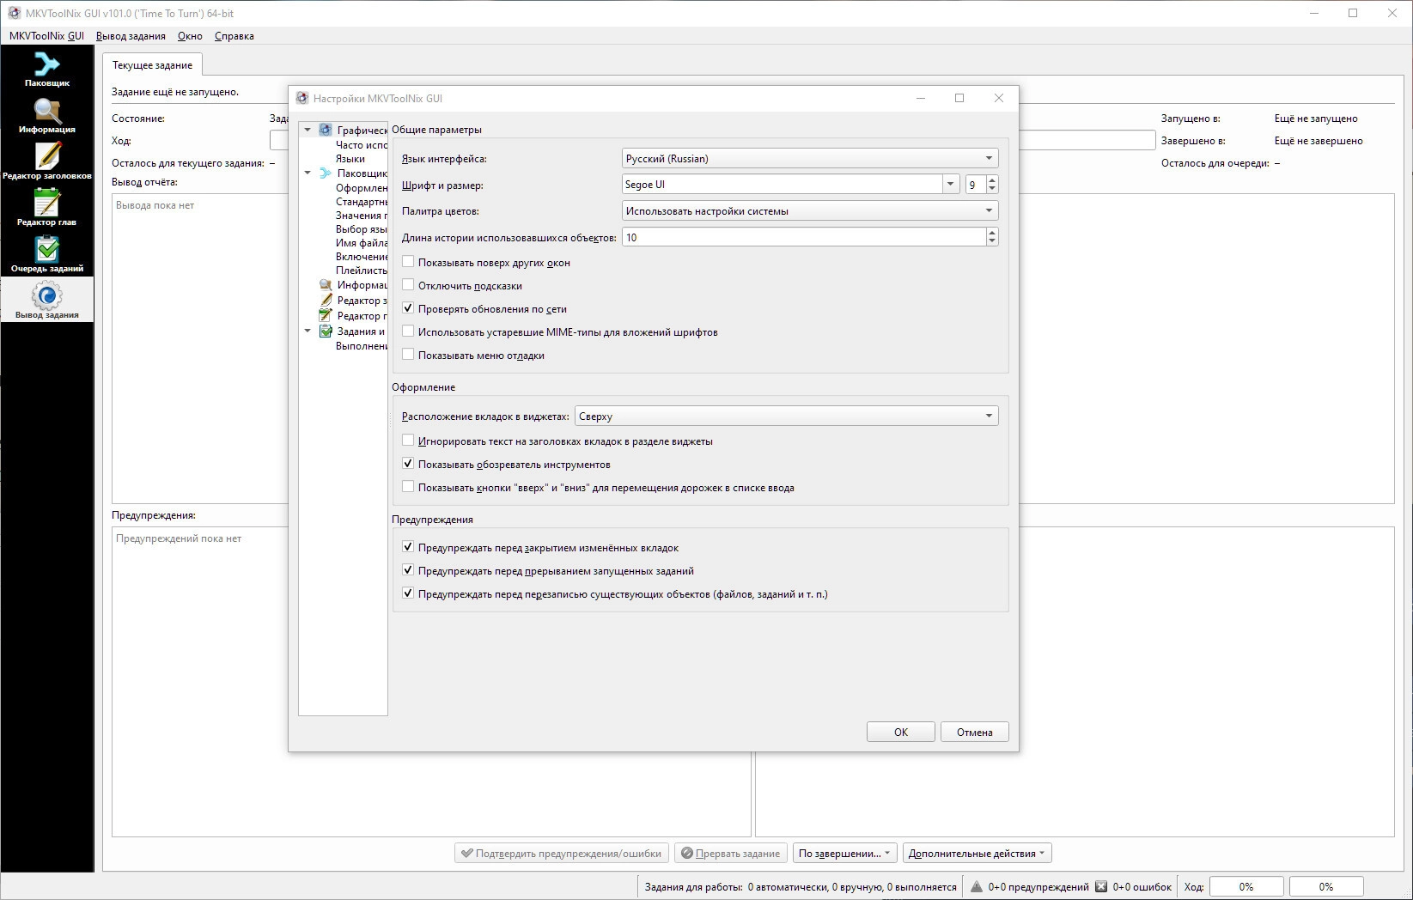Enable устаревшие MIME-типы для вложений шрифтов
This screenshot has width=1413, height=900.
pyautogui.click(x=408, y=331)
